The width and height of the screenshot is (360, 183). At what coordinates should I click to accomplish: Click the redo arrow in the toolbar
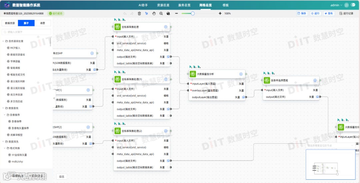132,14
